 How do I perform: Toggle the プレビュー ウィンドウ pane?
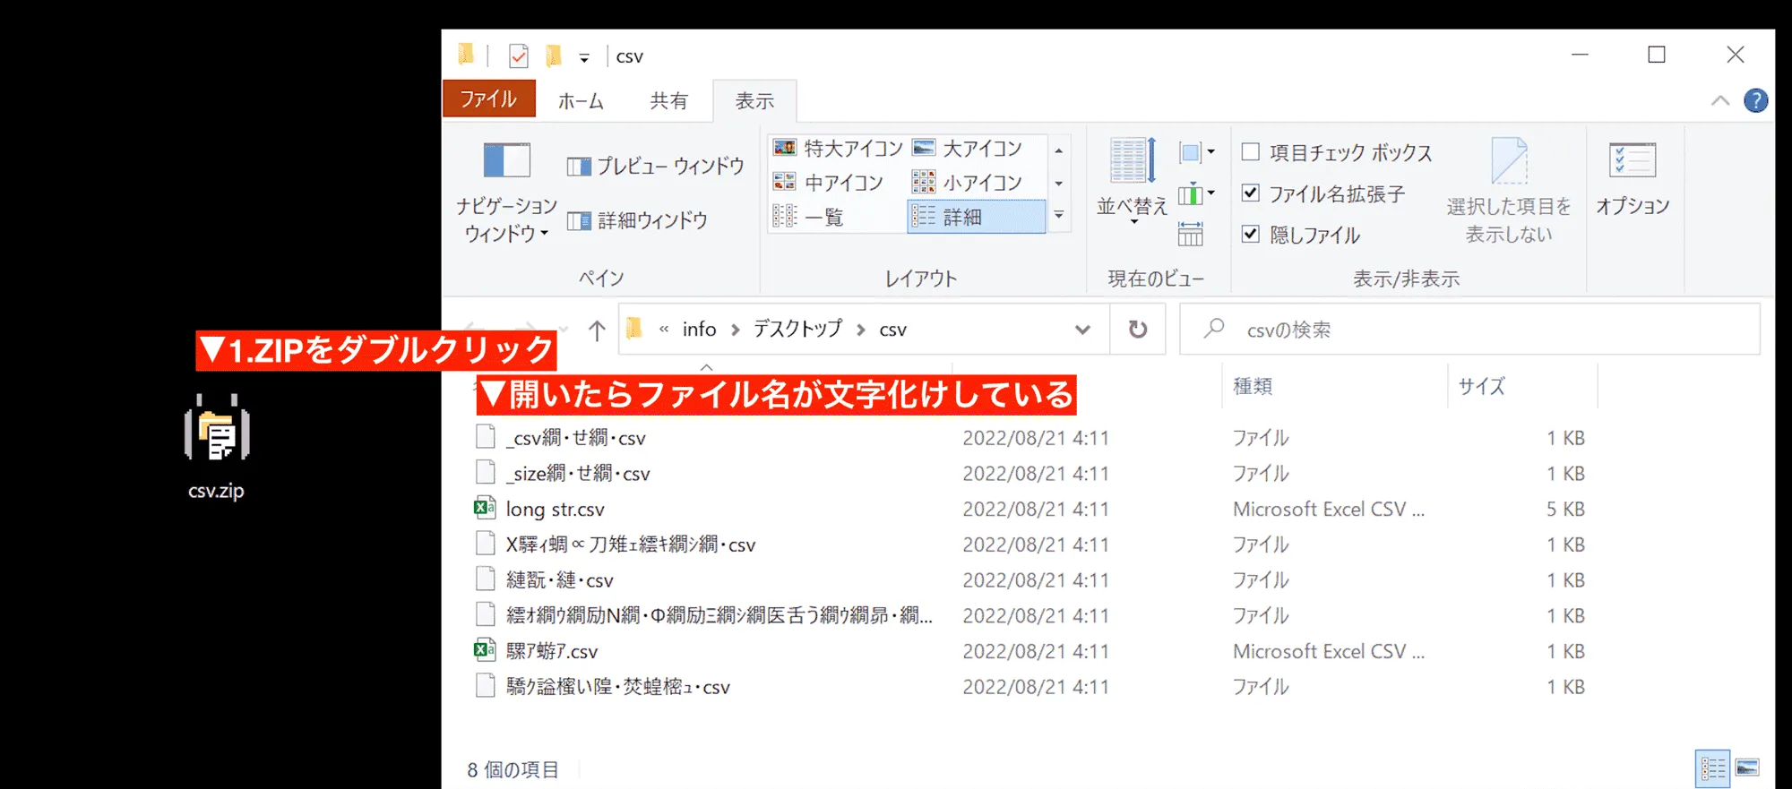(x=655, y=166)
